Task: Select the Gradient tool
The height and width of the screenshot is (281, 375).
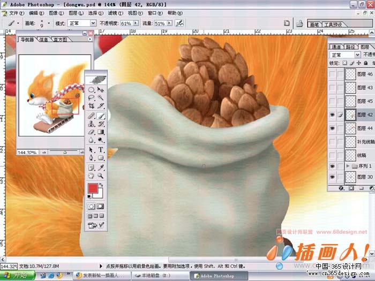Action: point(101,132)
